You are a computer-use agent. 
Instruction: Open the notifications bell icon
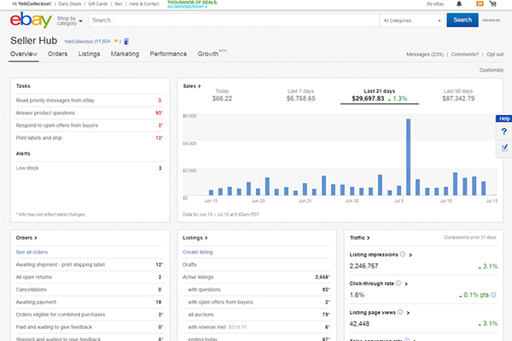(x=459, y=3)
